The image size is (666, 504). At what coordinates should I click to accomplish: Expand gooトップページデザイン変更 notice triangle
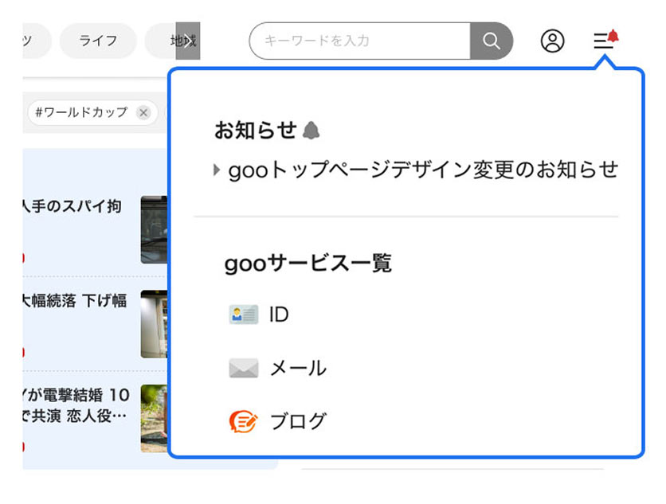tap(217, 170)
